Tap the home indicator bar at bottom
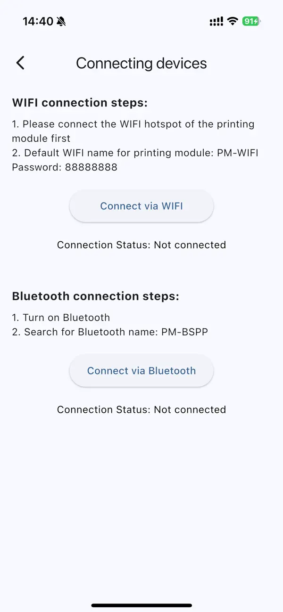This screenshot has width=283, height=612. tap(141, 605)
